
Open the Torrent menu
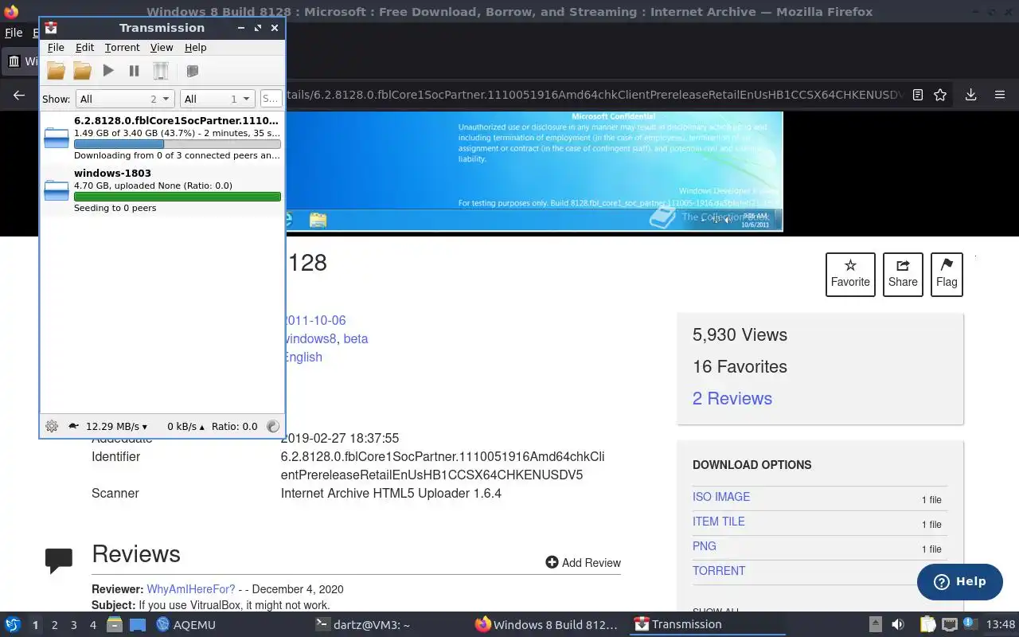pyautogui.click(x=122, y=48)
